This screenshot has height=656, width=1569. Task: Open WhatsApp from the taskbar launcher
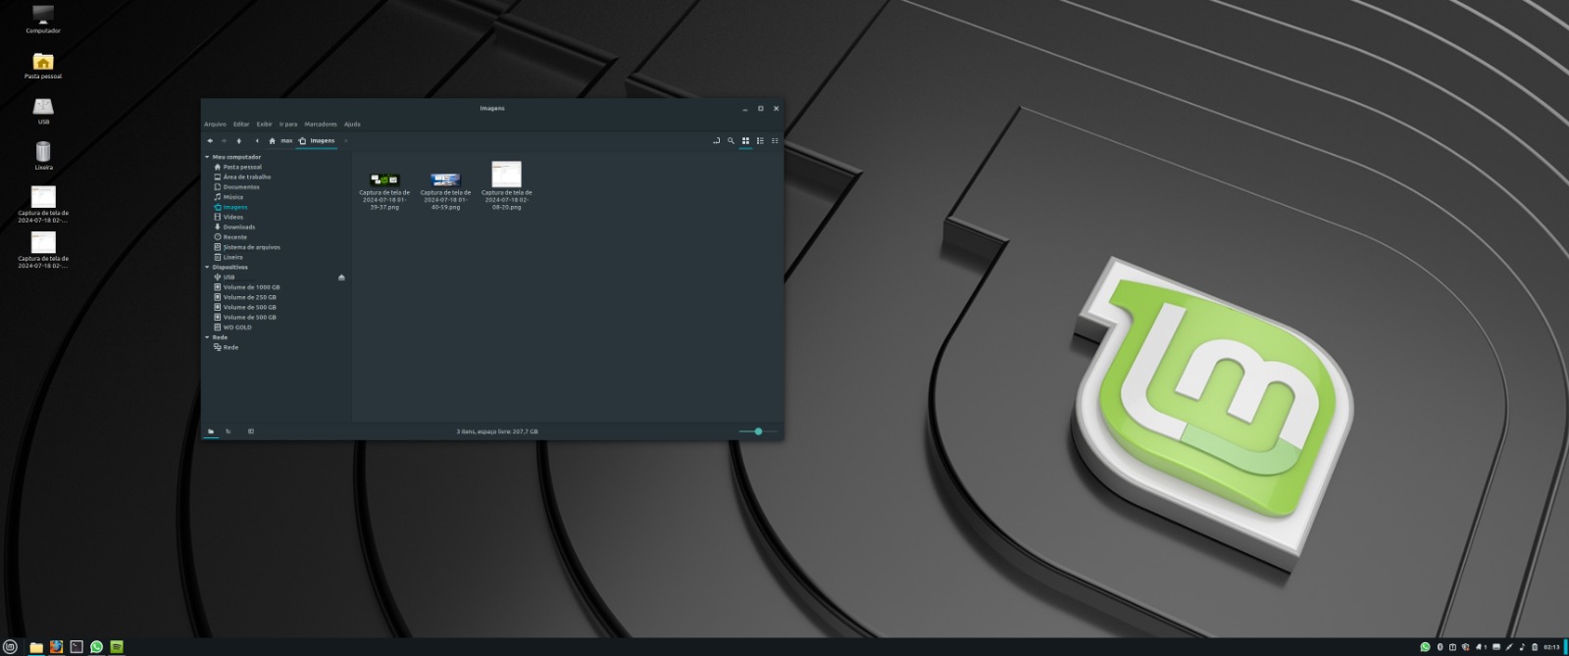pyautogui.click(x=96, y=647)
